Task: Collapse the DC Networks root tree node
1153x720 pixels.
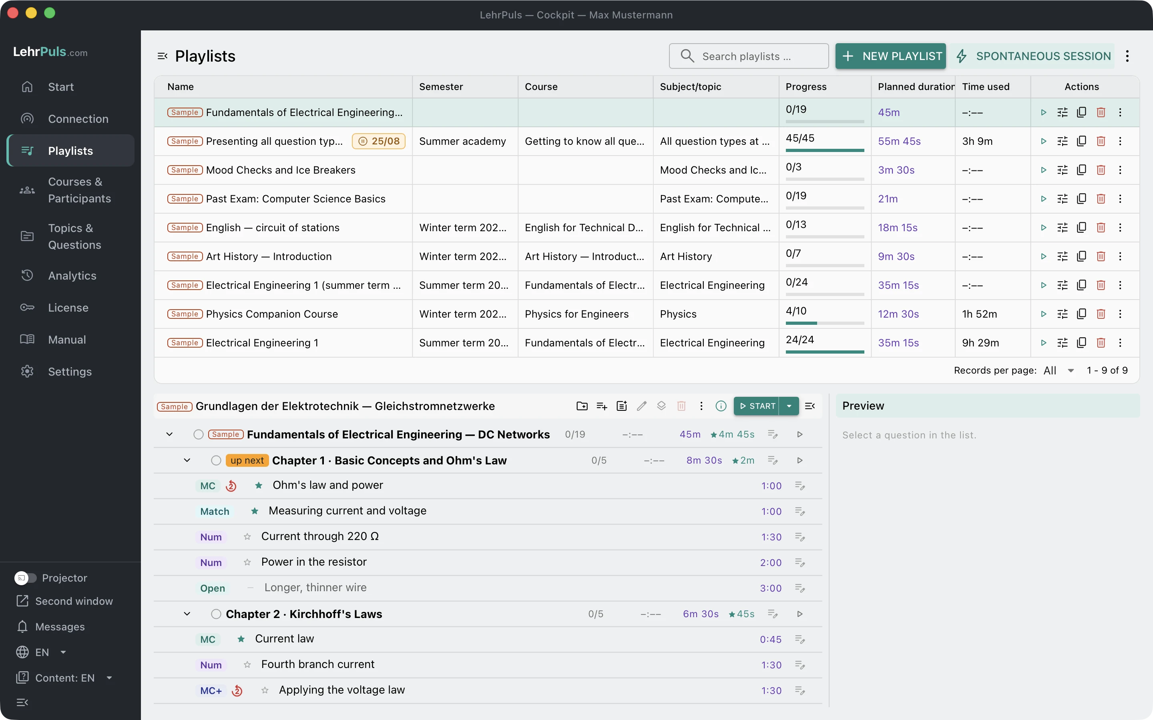Action: click(170, 434)
